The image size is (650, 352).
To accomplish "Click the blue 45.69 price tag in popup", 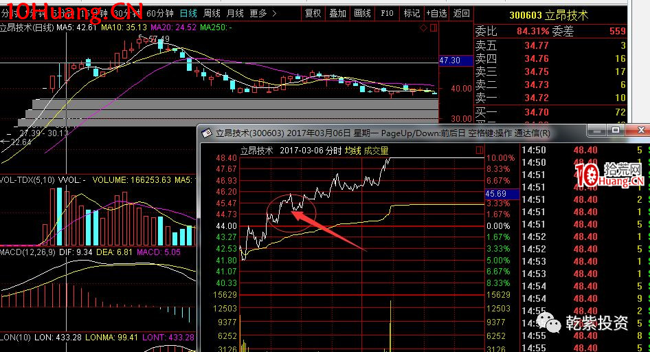I will click(x=502, y=194).
